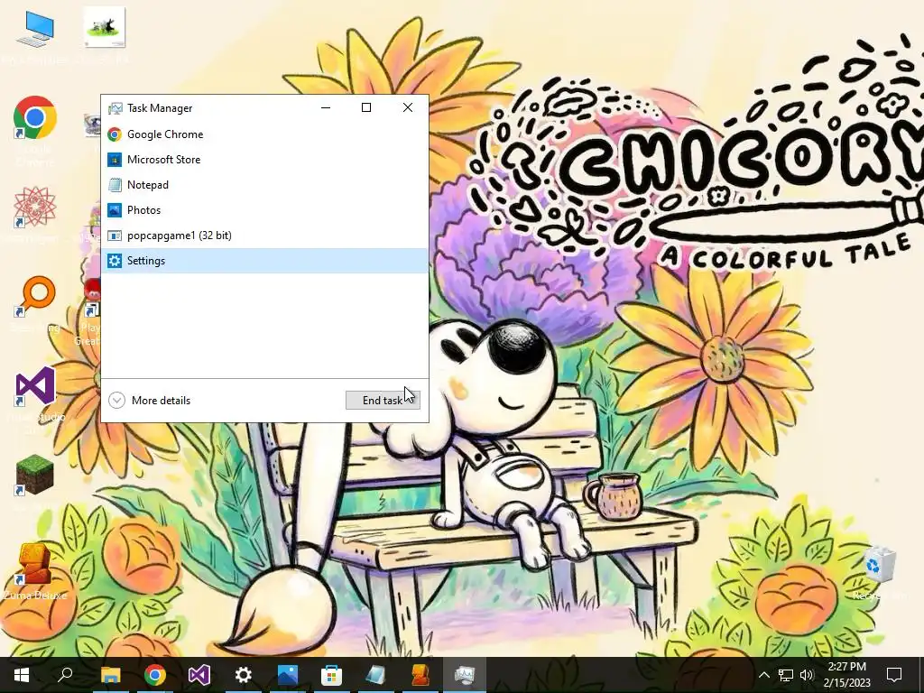Show hidden system tray icons
Screen dimensions: 924x693
(763, 675)
